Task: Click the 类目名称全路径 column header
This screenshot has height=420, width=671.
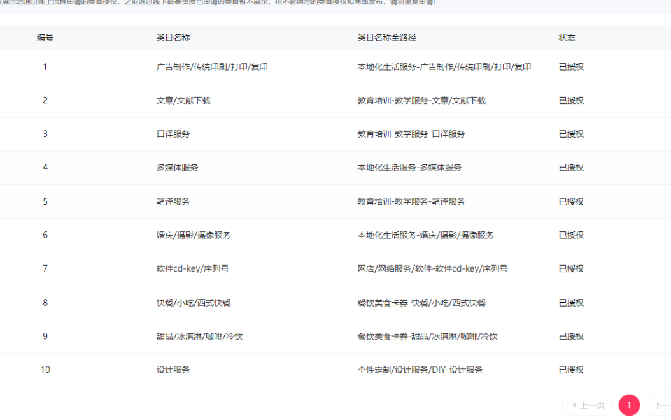Action: (387, 38)
